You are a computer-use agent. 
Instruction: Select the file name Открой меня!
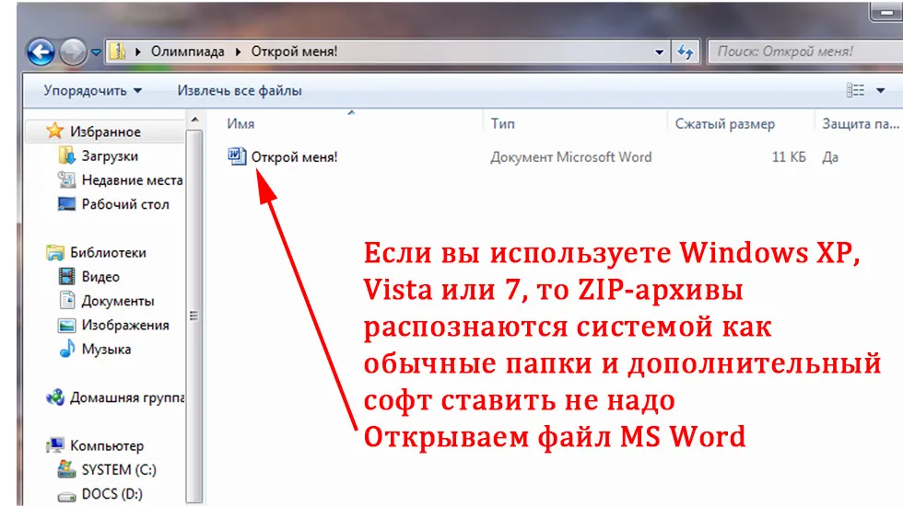(294, 157)
